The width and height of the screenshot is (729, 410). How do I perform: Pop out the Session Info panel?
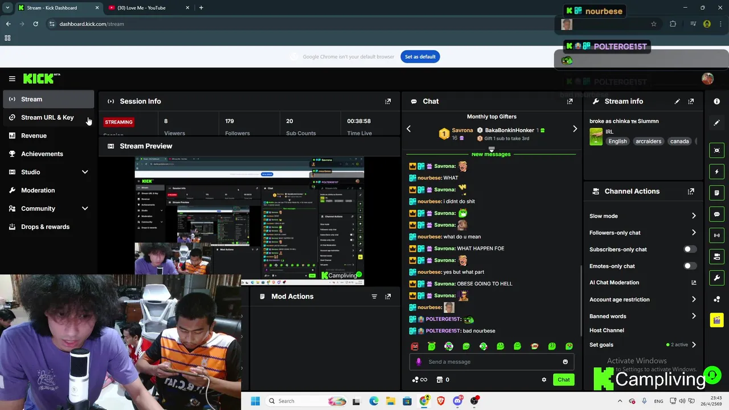click(388, 101)
